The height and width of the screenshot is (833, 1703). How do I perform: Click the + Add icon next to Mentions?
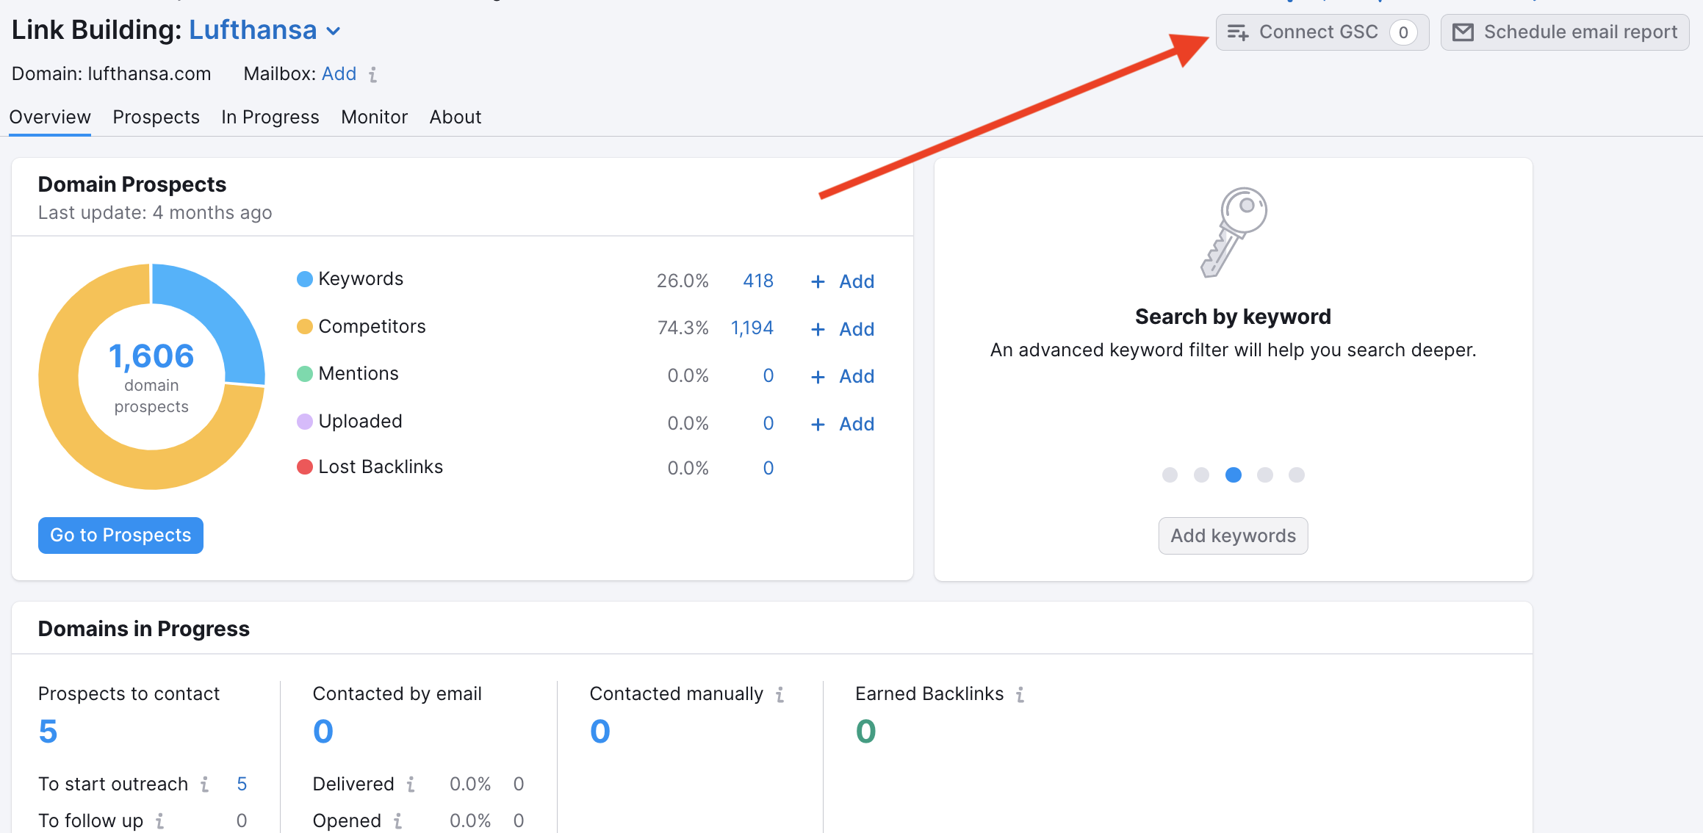pos(817,376)
